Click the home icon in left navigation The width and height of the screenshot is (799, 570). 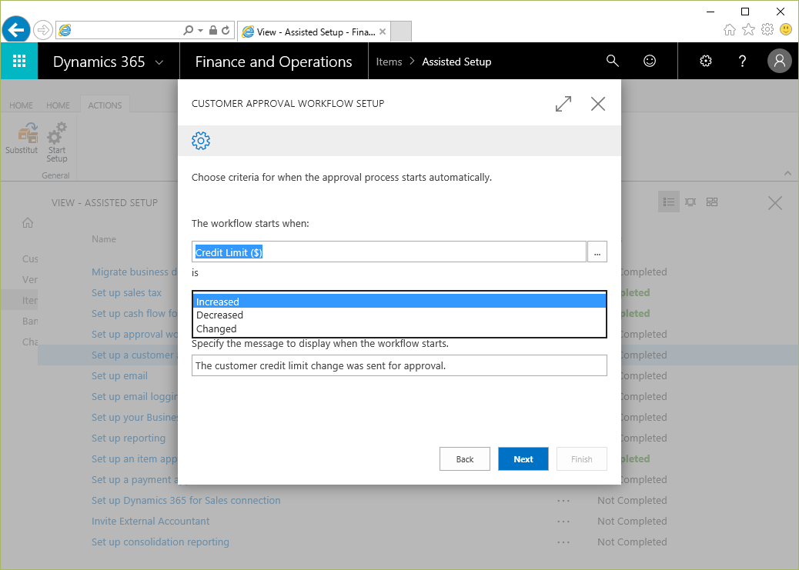[28, 222]
